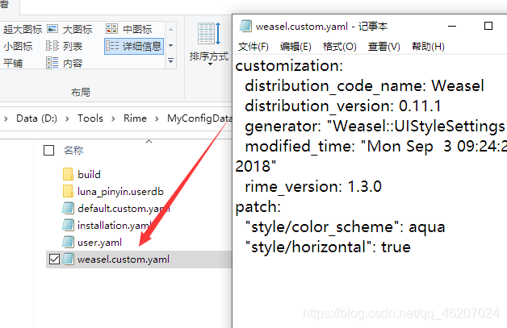Click the rime_version: 1.3.0 line
Image resolution: width=507 pixels, height=328 pixels.
pos(313,187)
